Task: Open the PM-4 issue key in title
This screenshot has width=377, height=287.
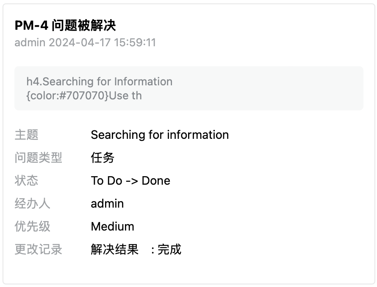Action: point(31,26)
